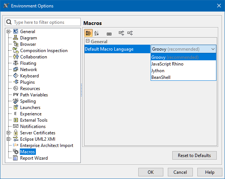Select the Notifications tree item
The width and height of the screenshot is (225, 179).
coord(33,126)
